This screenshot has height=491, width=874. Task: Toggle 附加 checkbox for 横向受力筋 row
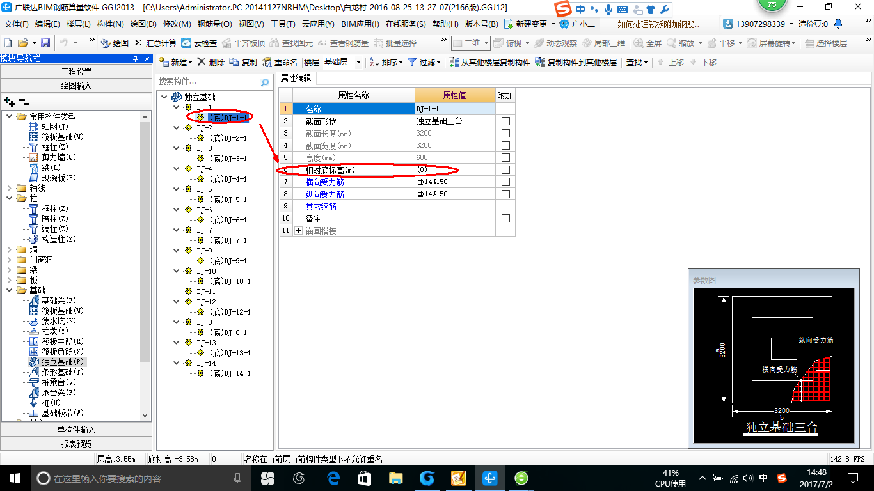(505, 182)
